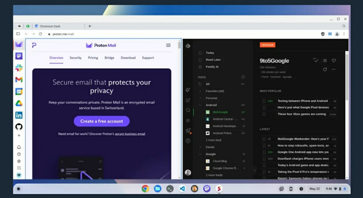Screen dimensions: 363x198
Task: Mark 9to5Google articles as read
Action: [x=316, y=60]
